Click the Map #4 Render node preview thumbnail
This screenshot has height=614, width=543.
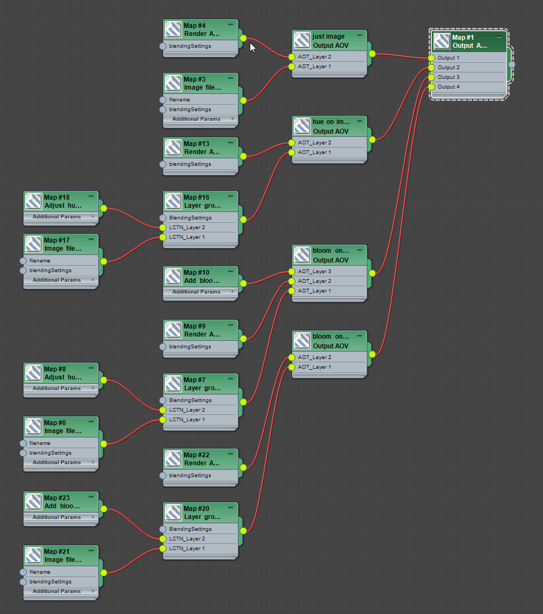click(x=173, y=30)
